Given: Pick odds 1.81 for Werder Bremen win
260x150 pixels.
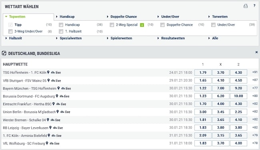Looking at the screenshot, I should click(x=203, y=120).
